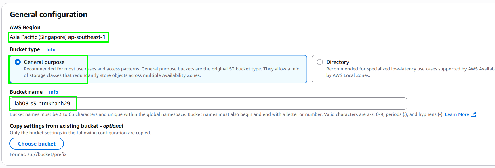Click the Choose bucket button
Image resolution: width=495 pixels, height=168 pixels.
(x=37, y=144)
